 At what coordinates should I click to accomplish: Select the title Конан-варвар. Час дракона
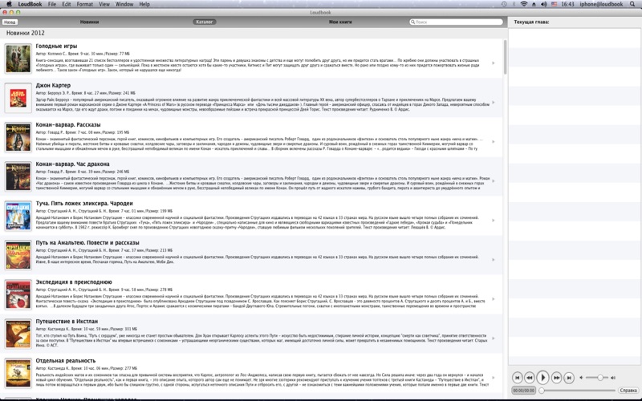[x=72, y=164]
